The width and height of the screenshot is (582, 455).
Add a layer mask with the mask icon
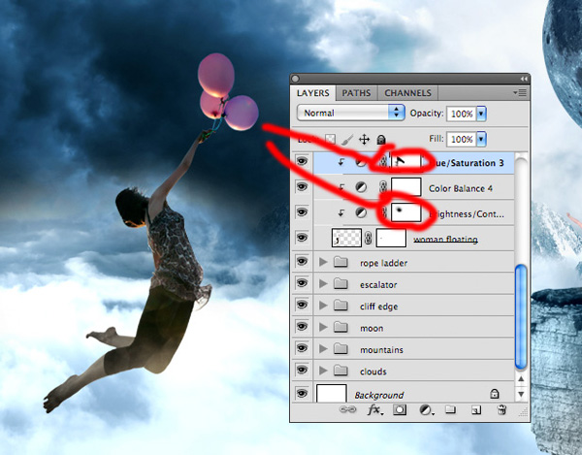[400, 409]
